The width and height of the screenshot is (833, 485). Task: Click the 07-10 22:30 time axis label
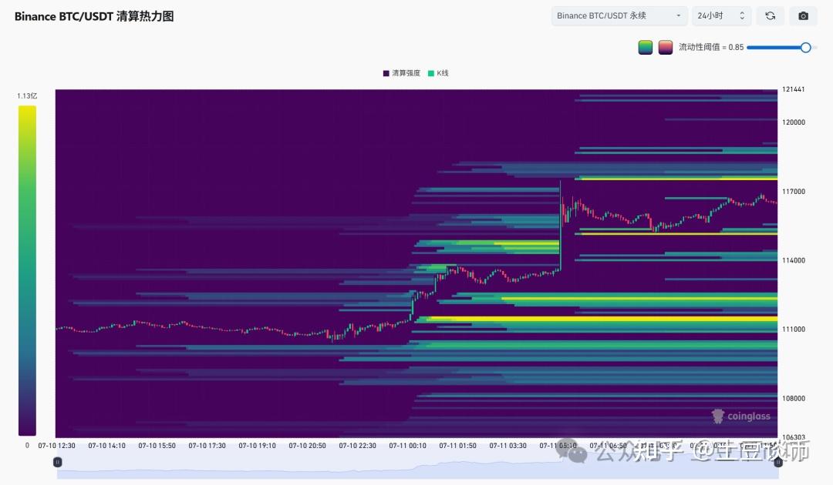coord(358,446)
